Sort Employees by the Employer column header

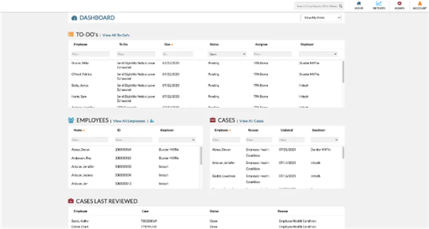tap(167, 130)
